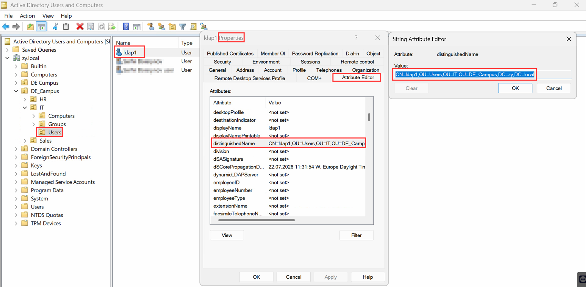Select the employeeID attribute row
The height and width of the screenshot is (287, 586).
click(288, 183)
